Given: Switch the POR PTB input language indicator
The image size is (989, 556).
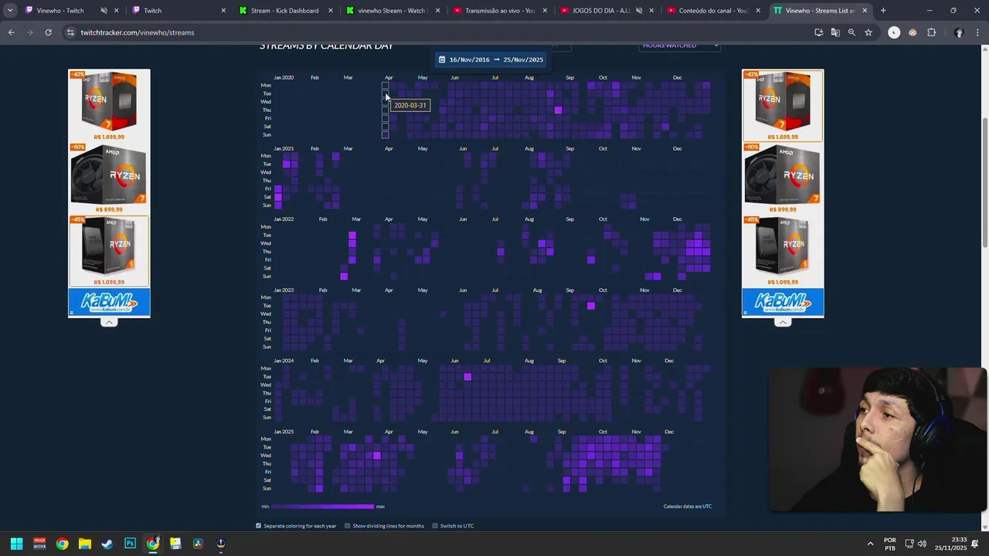Looking at the screenshot, I should coord(890,544).
